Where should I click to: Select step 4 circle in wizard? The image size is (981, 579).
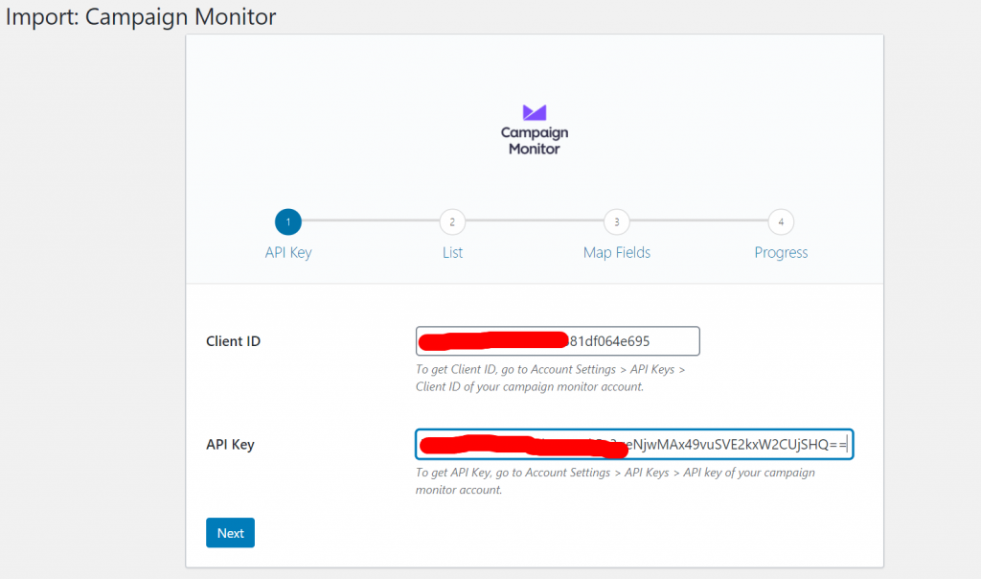pyautogui.click(x=781, y=221)
